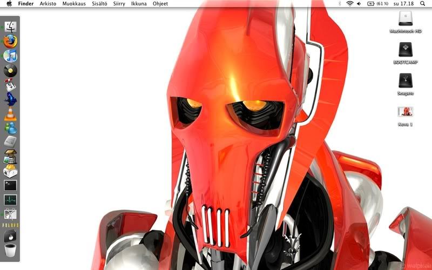Open the Arkisto menu
Screen dimensions: 432x270
pyautogui.click(x=48, y=4)
